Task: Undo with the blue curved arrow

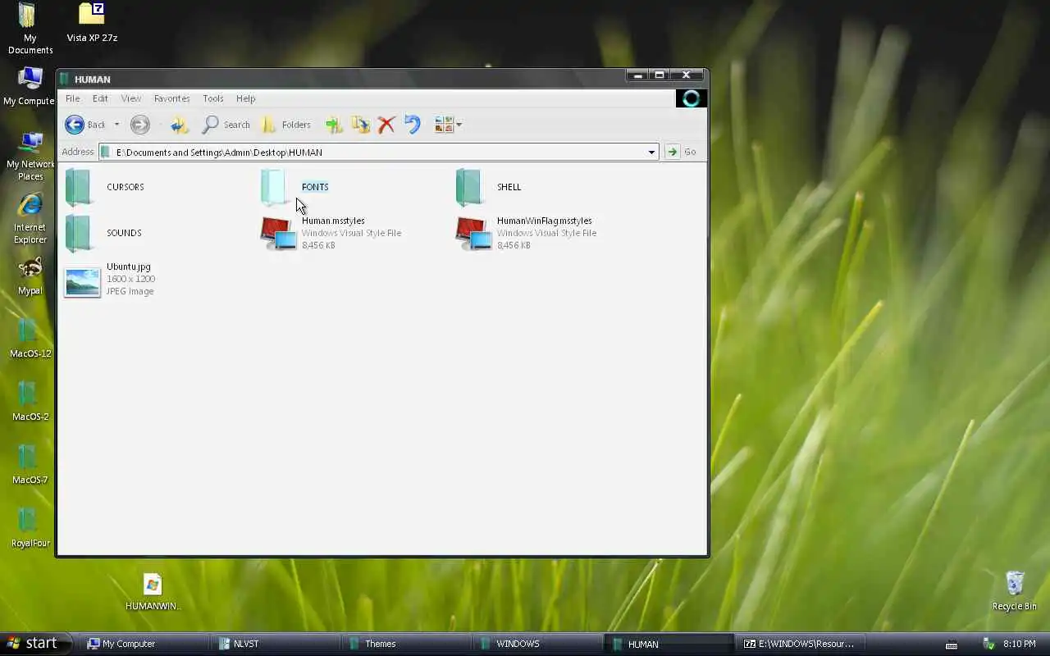Action: pos(412,125)
